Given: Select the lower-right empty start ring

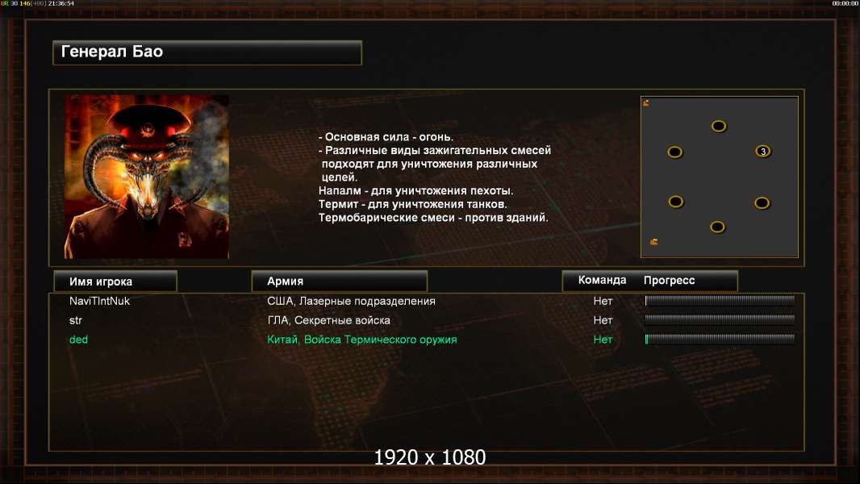Looking at the screenshot, I should tap(762, 202).
